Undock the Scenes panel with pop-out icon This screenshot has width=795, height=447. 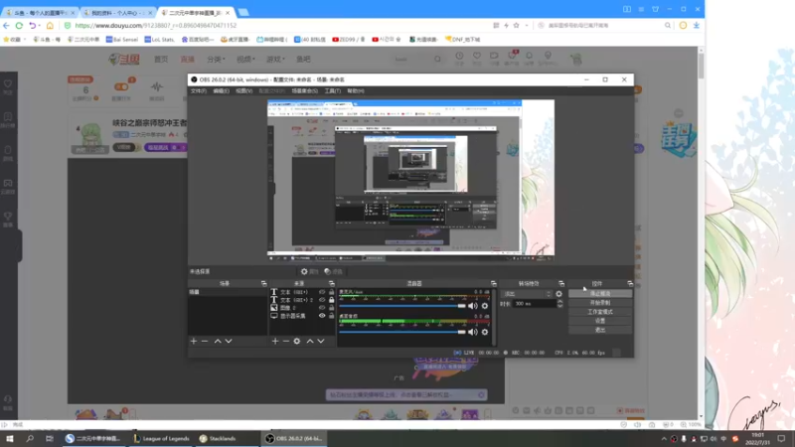(x=263, y=284)
